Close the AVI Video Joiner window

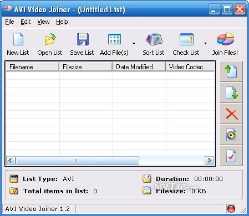pos(240,9)
